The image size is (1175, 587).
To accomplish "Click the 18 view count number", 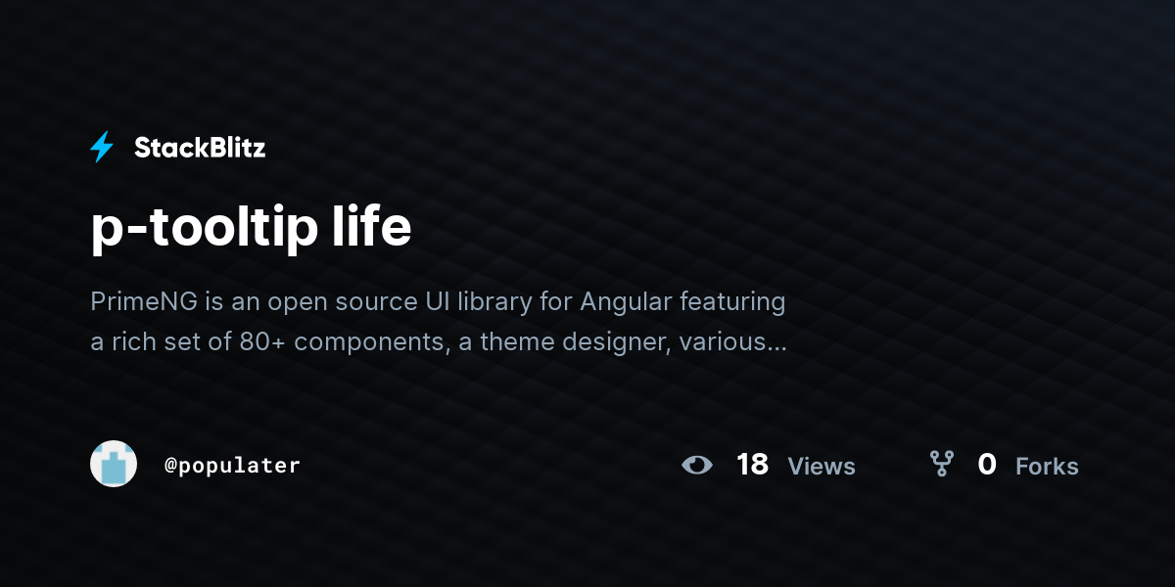I will point(752,465).
